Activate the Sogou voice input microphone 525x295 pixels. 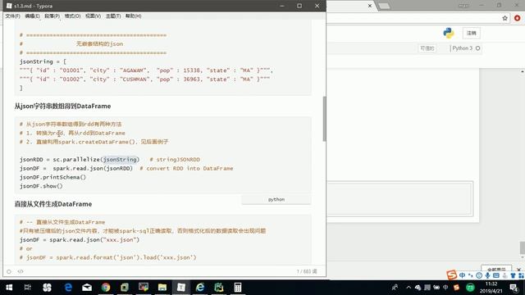tap(487, 275)
